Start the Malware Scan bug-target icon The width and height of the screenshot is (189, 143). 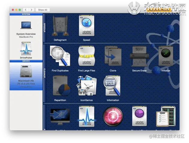(113, 117)
